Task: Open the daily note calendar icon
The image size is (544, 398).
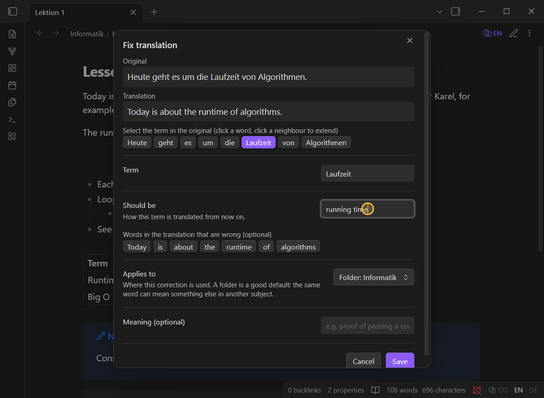Action: pyautogui.click(x=12, y=85)
